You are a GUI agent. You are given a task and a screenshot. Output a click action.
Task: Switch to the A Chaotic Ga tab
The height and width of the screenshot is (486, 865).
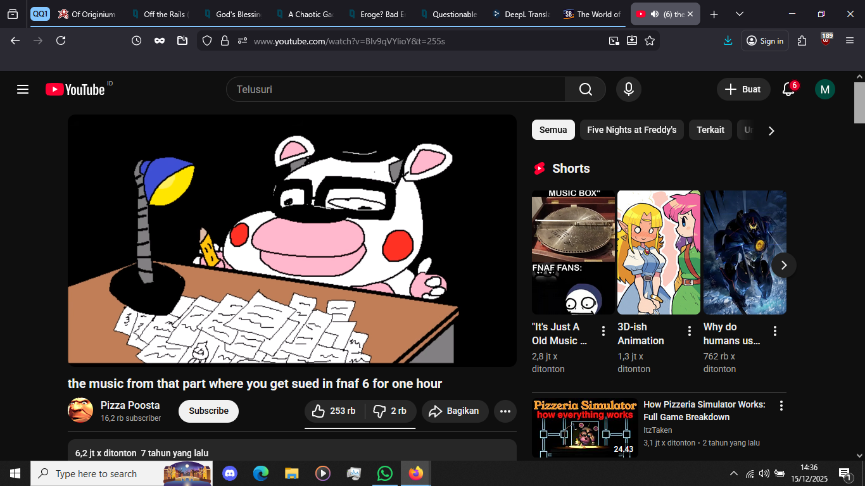coord(303,14)
